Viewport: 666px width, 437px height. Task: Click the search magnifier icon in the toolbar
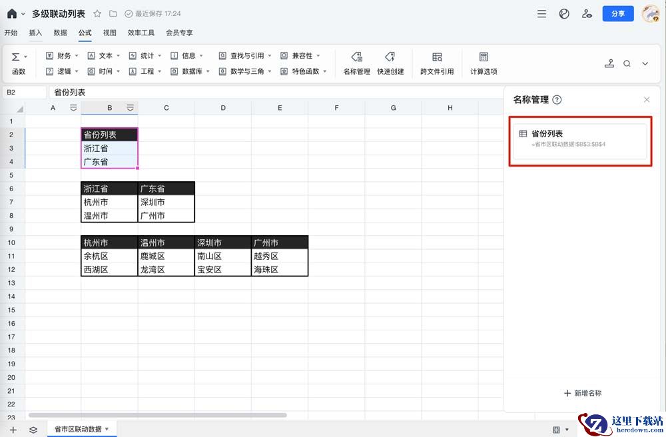tap(627, 63)
